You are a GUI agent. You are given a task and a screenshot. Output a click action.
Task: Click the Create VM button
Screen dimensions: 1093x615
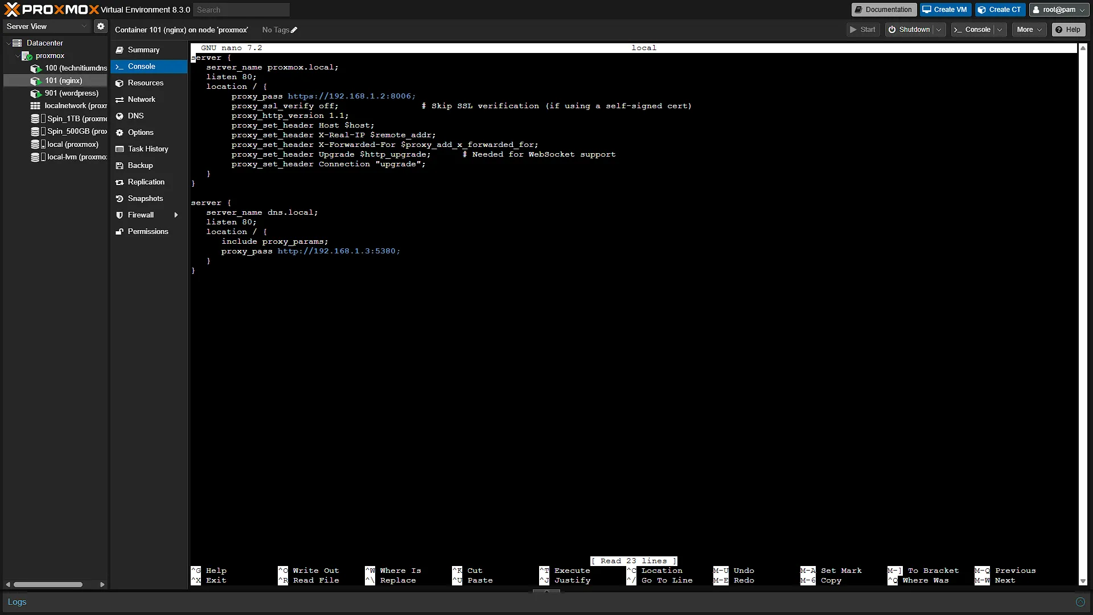click(945, 10)
